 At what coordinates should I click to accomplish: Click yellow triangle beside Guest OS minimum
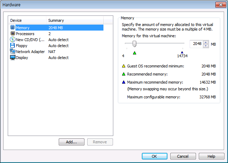pyautogui.click(x=123, y=66)
